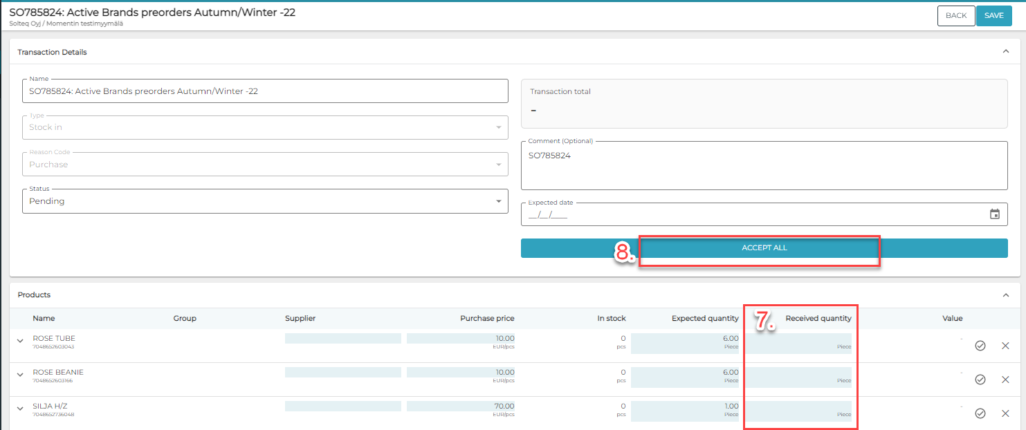Remove the ROSE TUBE row with X icon
This screenshot has width=1026, height=430.
(x=1005, y=346)
